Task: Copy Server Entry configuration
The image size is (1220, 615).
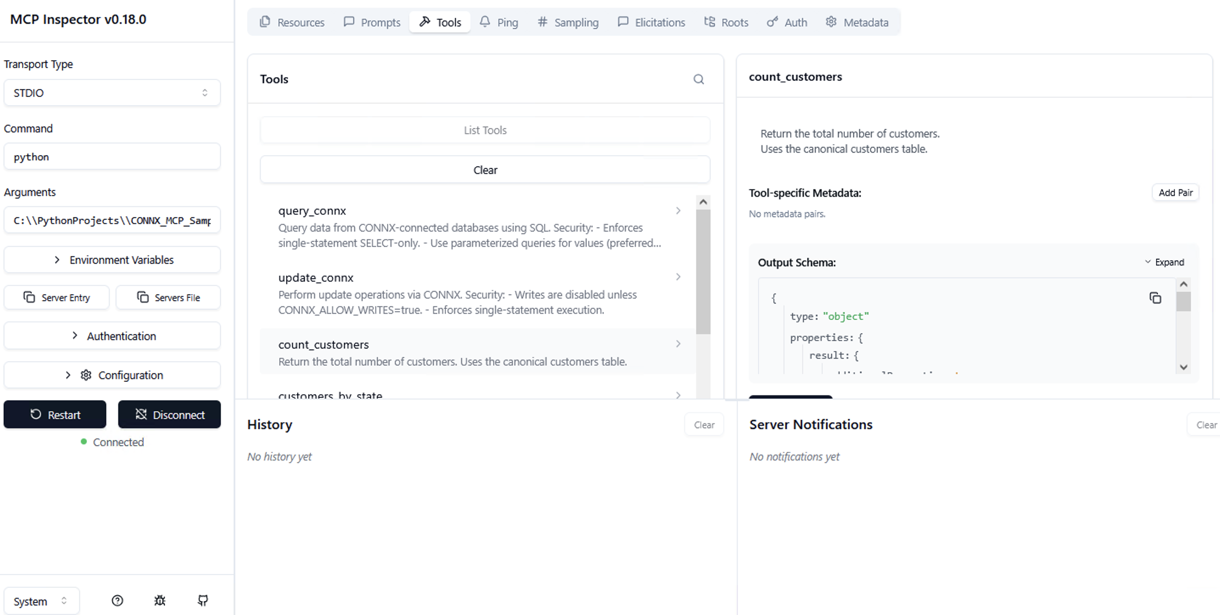Action: (56, 298)
